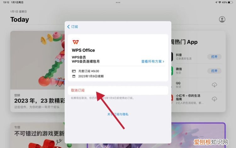The image size is (236, 148).
Task: Click the credit card icon beside 月度订阅
Action: point(74,71)
